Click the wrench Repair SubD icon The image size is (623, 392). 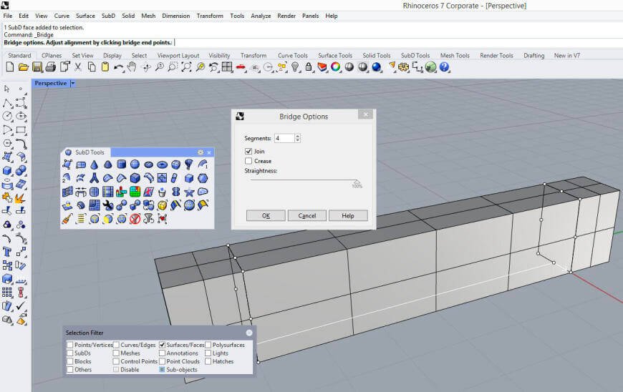[107, 205]
